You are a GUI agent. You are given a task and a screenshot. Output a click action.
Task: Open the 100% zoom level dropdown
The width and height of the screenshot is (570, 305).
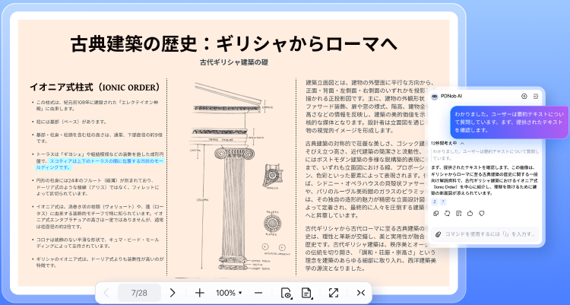pyautogui.click(x=229, y=293)
